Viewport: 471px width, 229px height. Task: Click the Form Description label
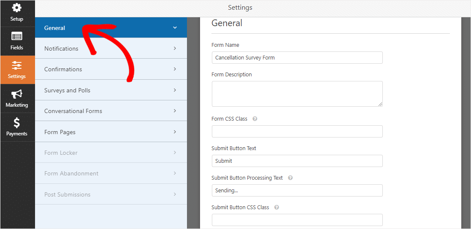point(232,74)
